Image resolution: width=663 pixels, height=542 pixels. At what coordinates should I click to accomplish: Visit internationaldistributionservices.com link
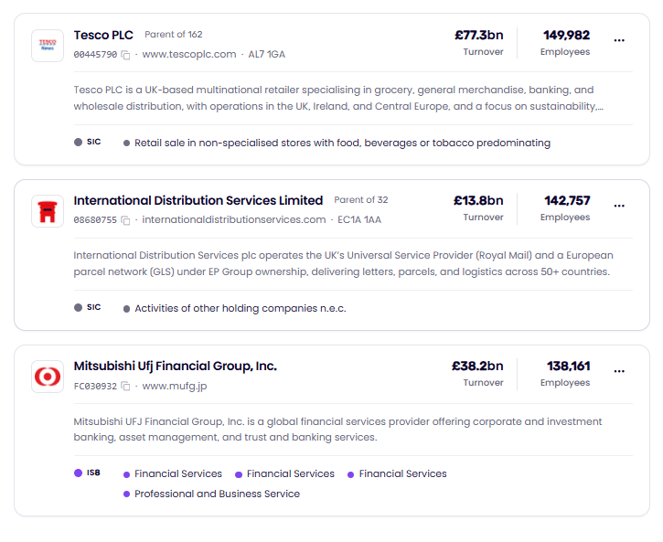click(x=234, y=220)
